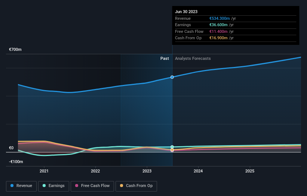Click the €0 y-axis label
The width and height of the screenshot is (307, 196).
(x=11, y=148)
